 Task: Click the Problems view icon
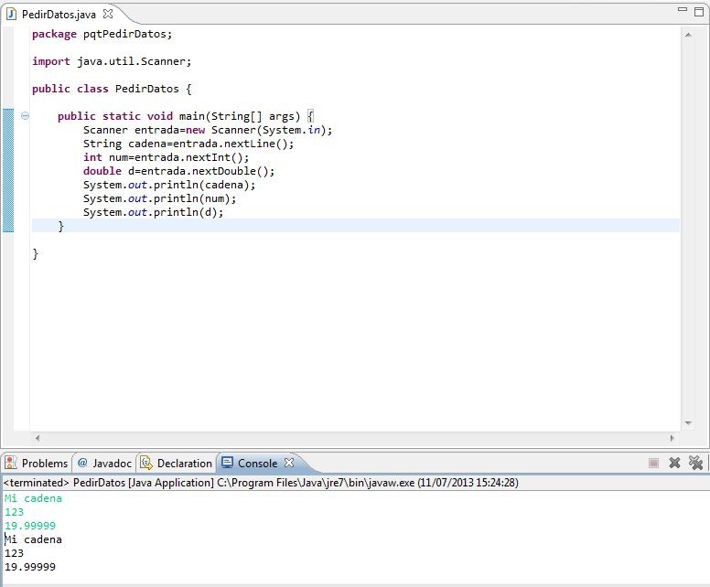tap(11, 463)
